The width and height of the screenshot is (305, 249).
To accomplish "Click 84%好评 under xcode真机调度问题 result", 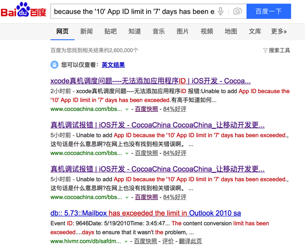I will 175,109.
